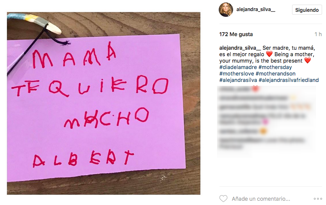Viewport: 326px width, 205px height.
Task: Open the 1 h post timestamp
Action: pos(318,34)
